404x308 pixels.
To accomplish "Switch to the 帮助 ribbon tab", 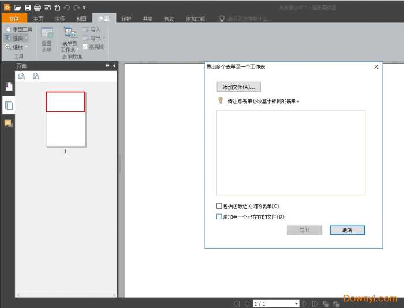I will tap(170, 18).
